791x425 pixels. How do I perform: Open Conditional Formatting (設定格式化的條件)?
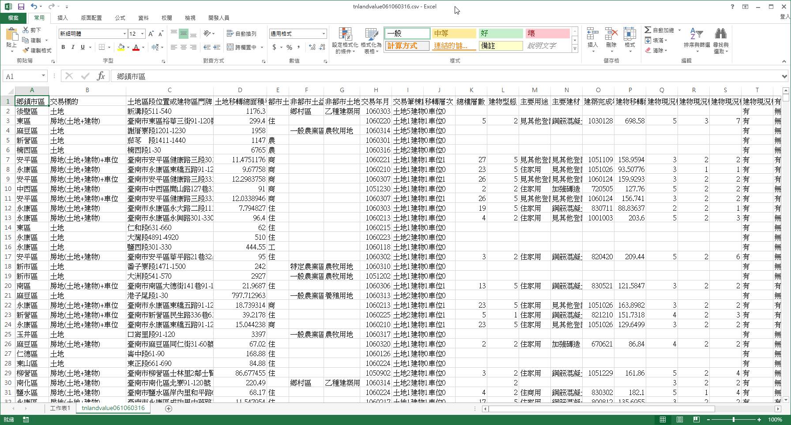(x=345, y=41)
